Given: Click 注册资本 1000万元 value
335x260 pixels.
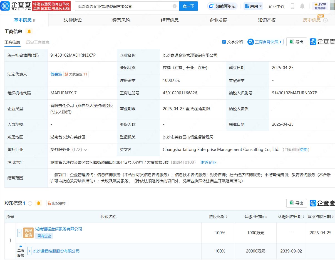Looking at the screenshot, I should [172, 80].
